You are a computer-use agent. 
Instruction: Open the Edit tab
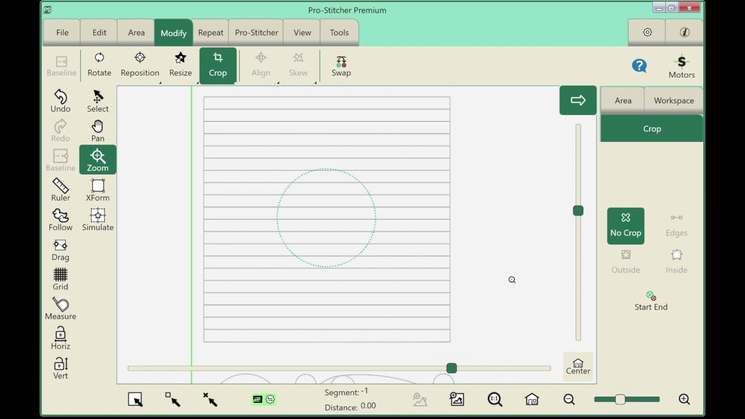[x=100, y=33]
